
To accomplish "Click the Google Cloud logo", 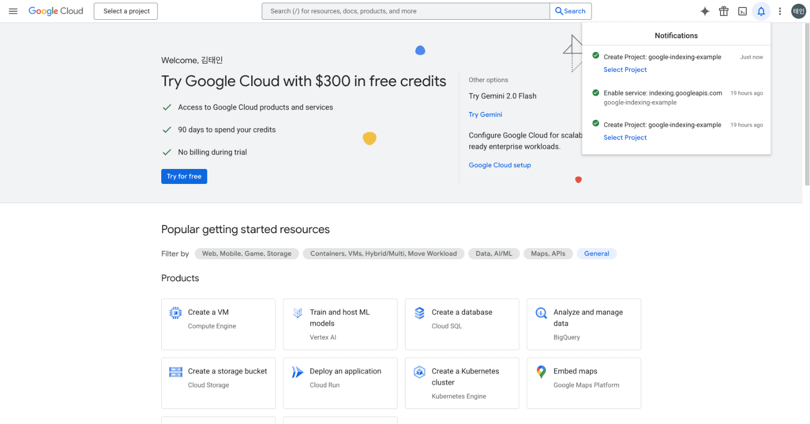I will (56, 11).
